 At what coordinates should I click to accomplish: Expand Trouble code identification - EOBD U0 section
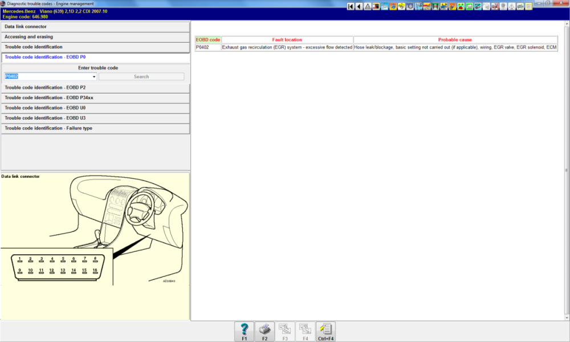[95, 108]
